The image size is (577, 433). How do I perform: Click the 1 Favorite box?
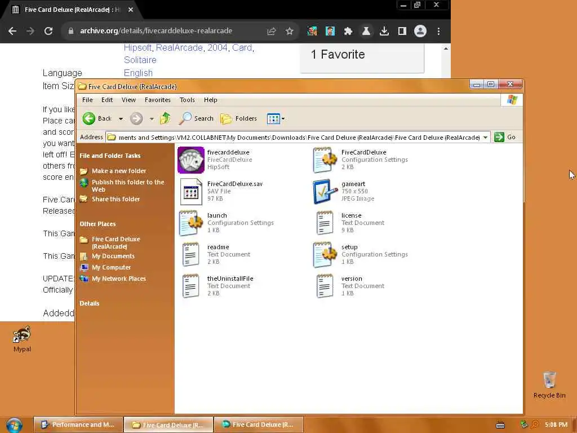362,58
